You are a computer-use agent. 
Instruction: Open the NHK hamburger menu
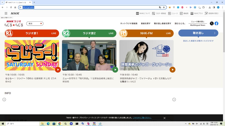coord(6,13)
